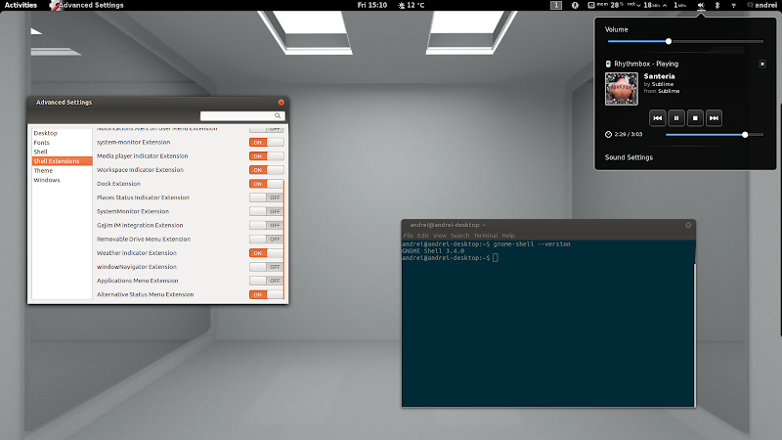This screenshot has height=440, width=782.
Task: Open the clock calendar dropdown
Action: point(371,6)
